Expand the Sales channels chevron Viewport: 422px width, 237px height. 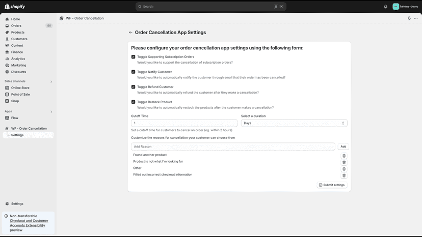tap(51, 81)
